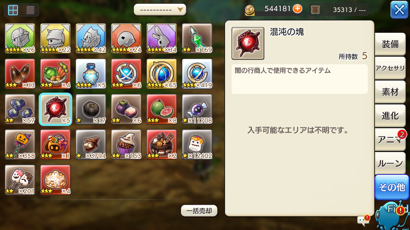The image size is (410, 230).
Task: Switch to single item view
Action: coord(30,10)
